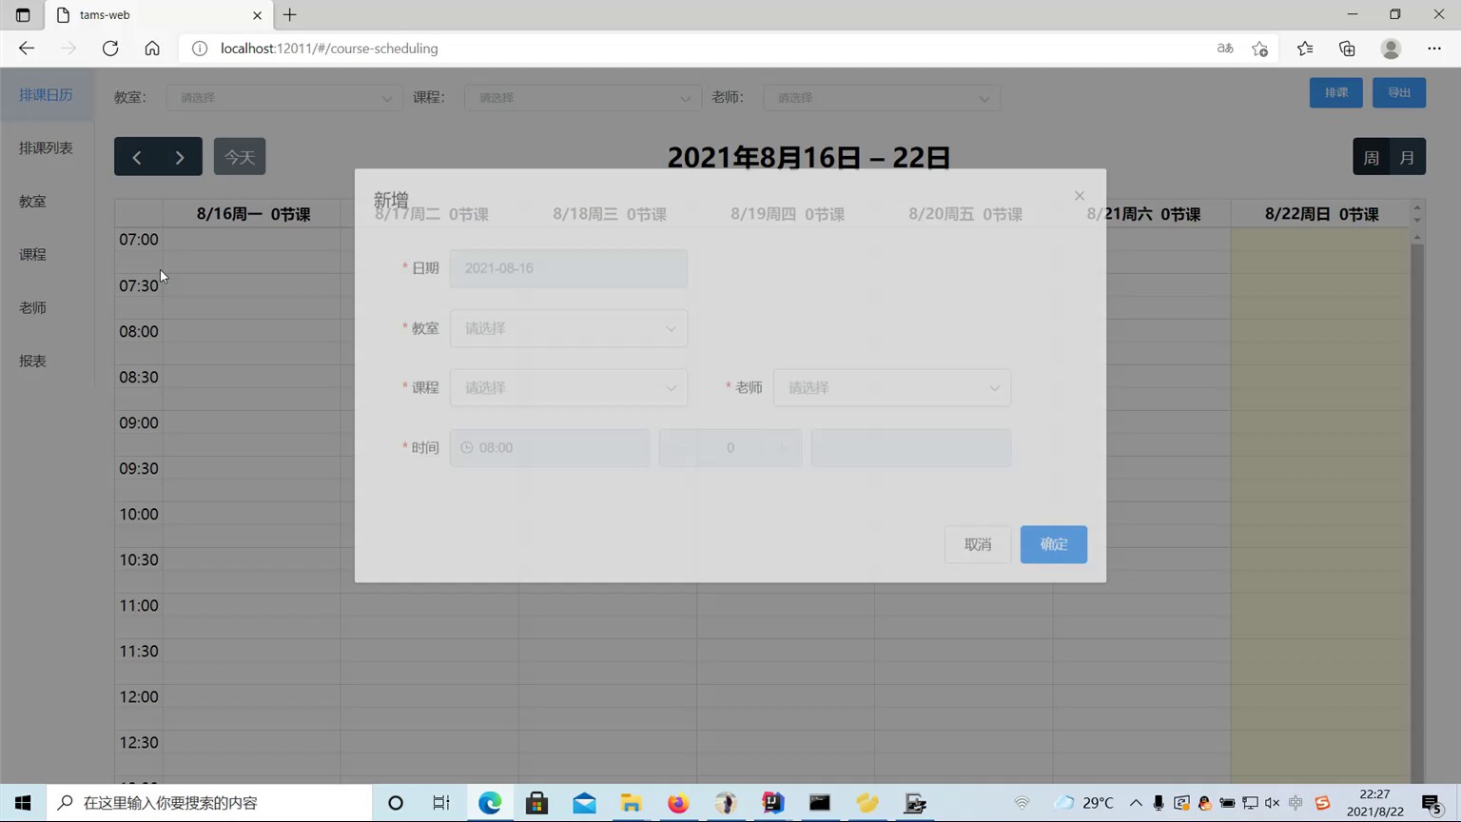Click the 取消 button
This screenshot has width=1461, height=822.
[978, 544]
